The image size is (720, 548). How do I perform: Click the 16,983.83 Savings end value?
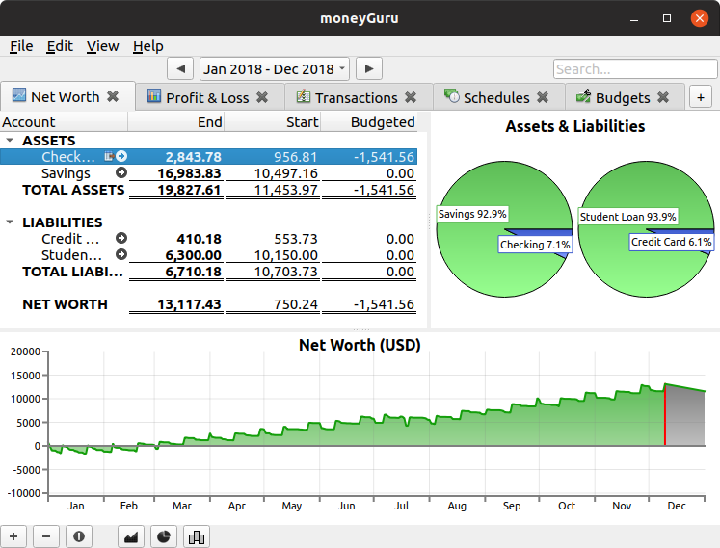click(189, 173)
